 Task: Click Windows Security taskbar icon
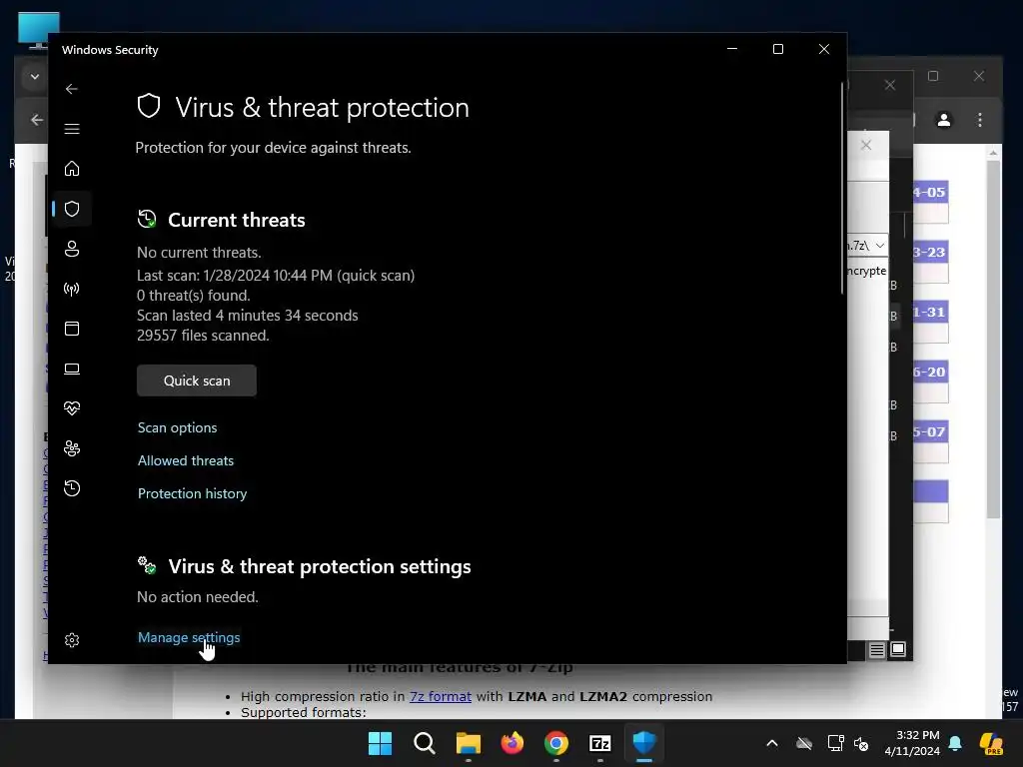tap(644, 743)
